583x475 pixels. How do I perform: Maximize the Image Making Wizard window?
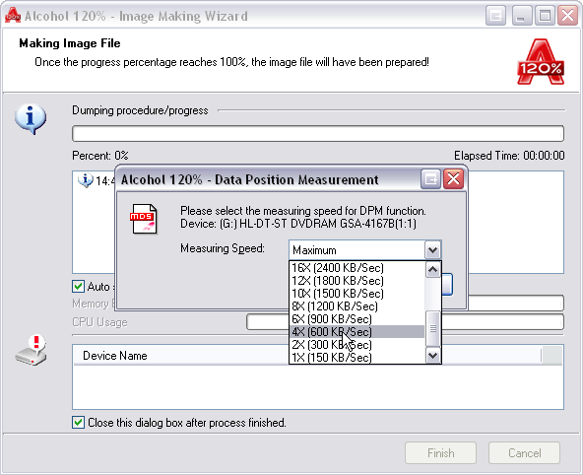tap(545, 16)
